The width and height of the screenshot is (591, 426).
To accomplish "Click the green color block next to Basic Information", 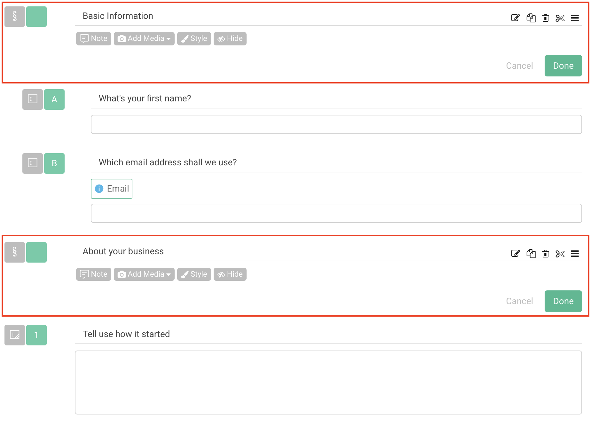I will point(36,17).
